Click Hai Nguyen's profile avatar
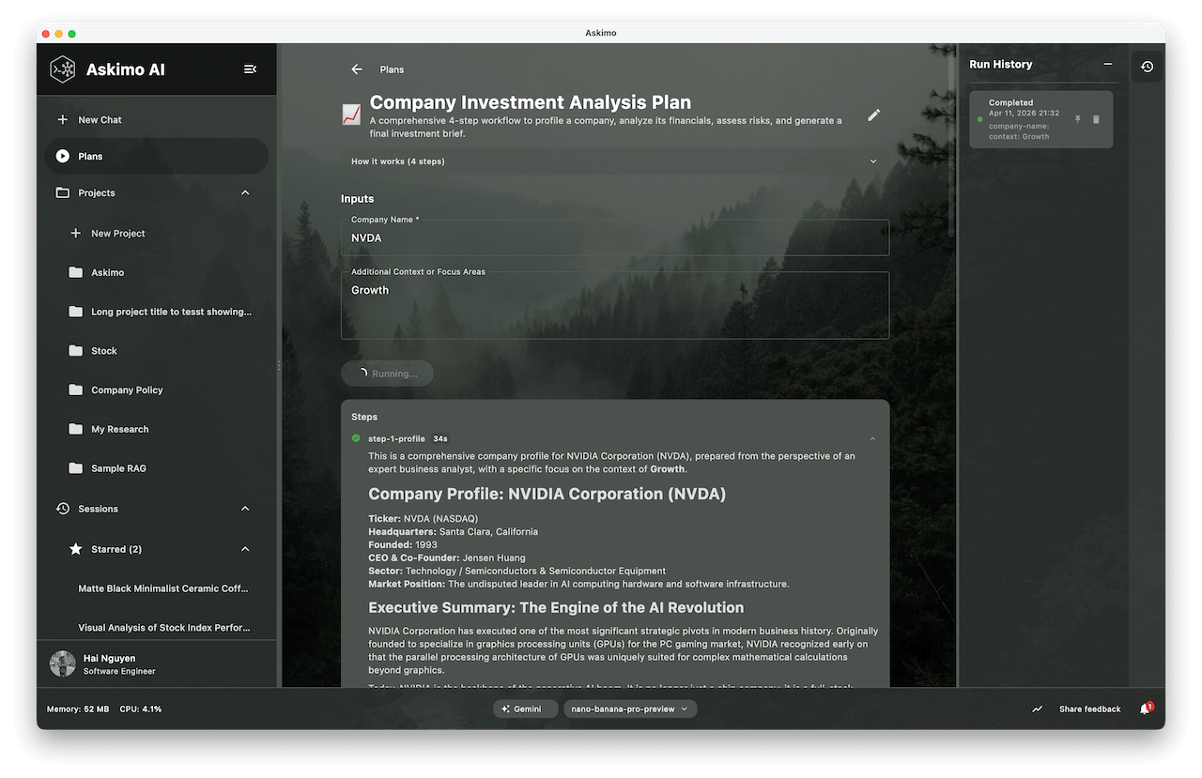 pos(63,664)
